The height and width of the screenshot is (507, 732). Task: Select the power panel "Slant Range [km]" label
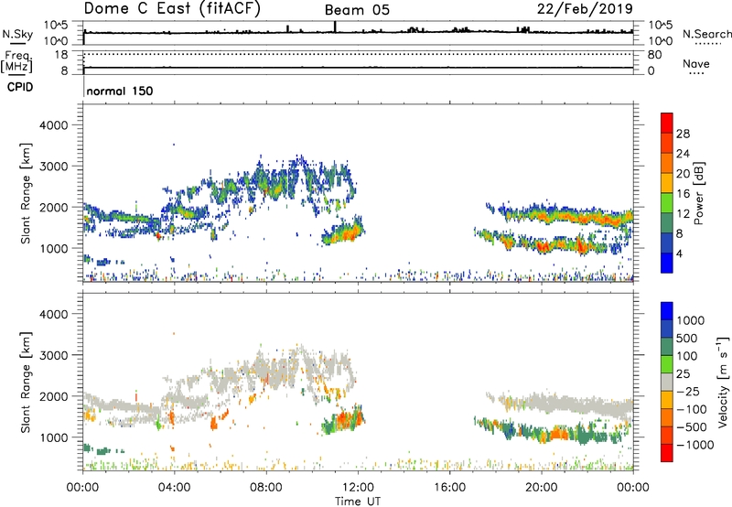click(26, 193)
